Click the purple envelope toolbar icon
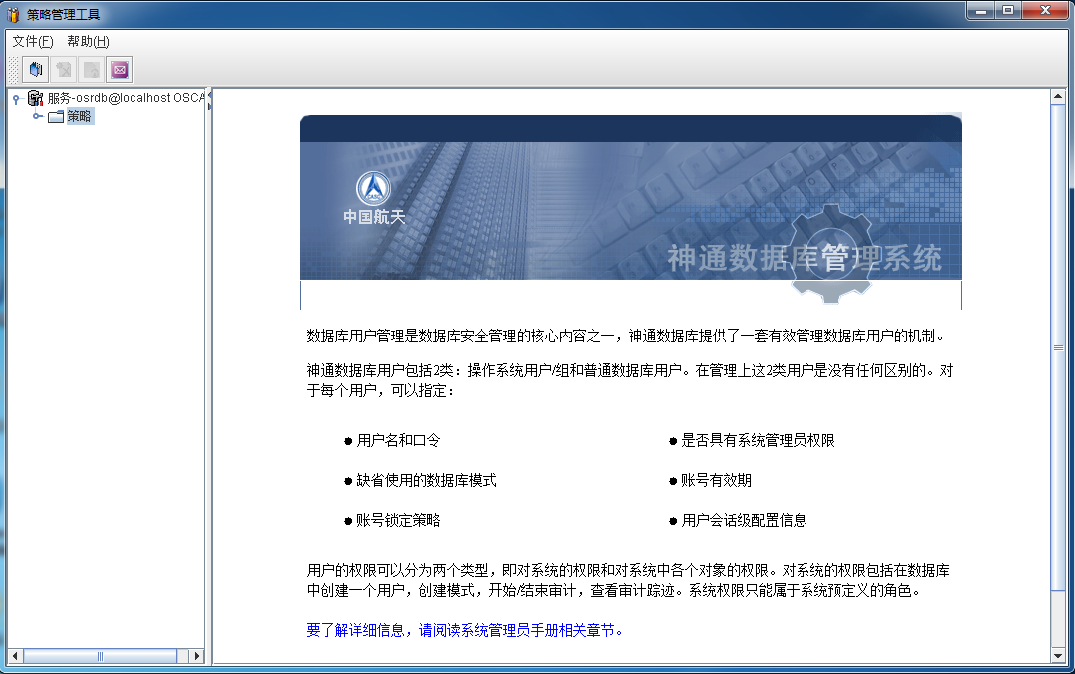Image resolution: width=1075 pixels, height=674 pixels. click(120, 70)
